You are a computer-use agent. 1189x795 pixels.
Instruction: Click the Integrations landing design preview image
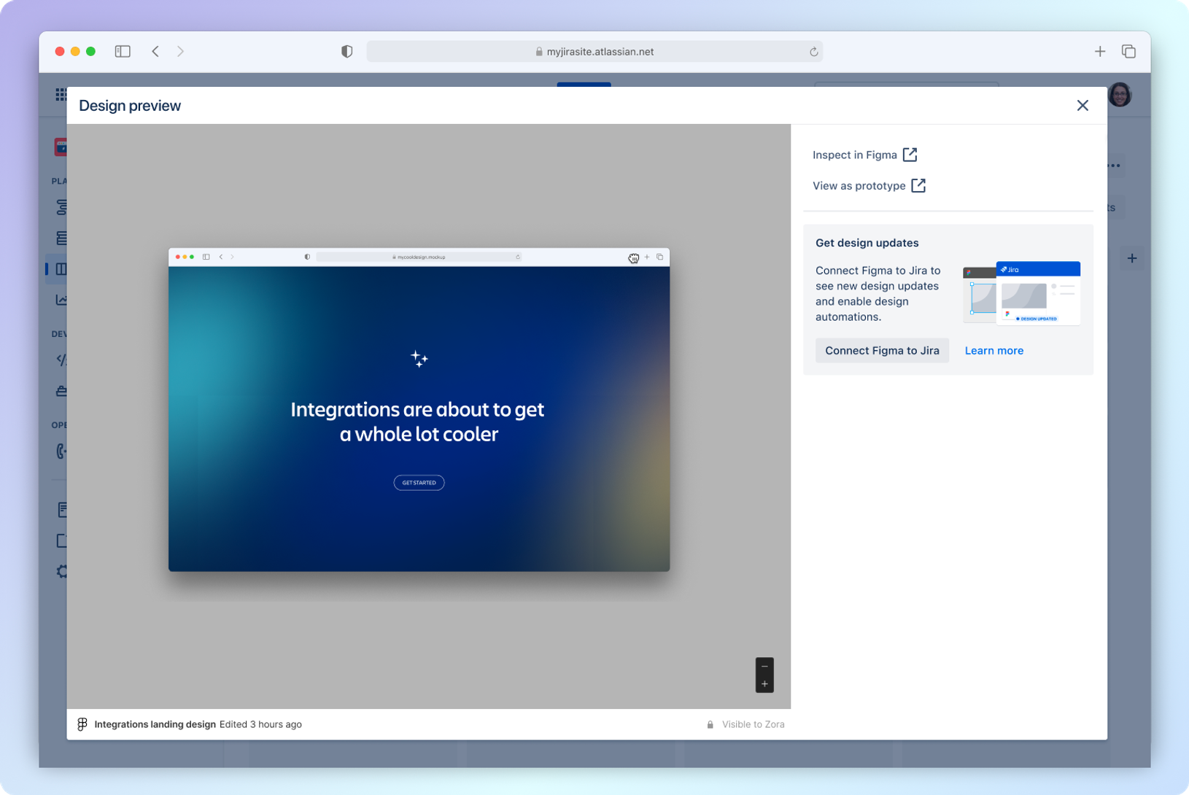[x=419, y=410]
